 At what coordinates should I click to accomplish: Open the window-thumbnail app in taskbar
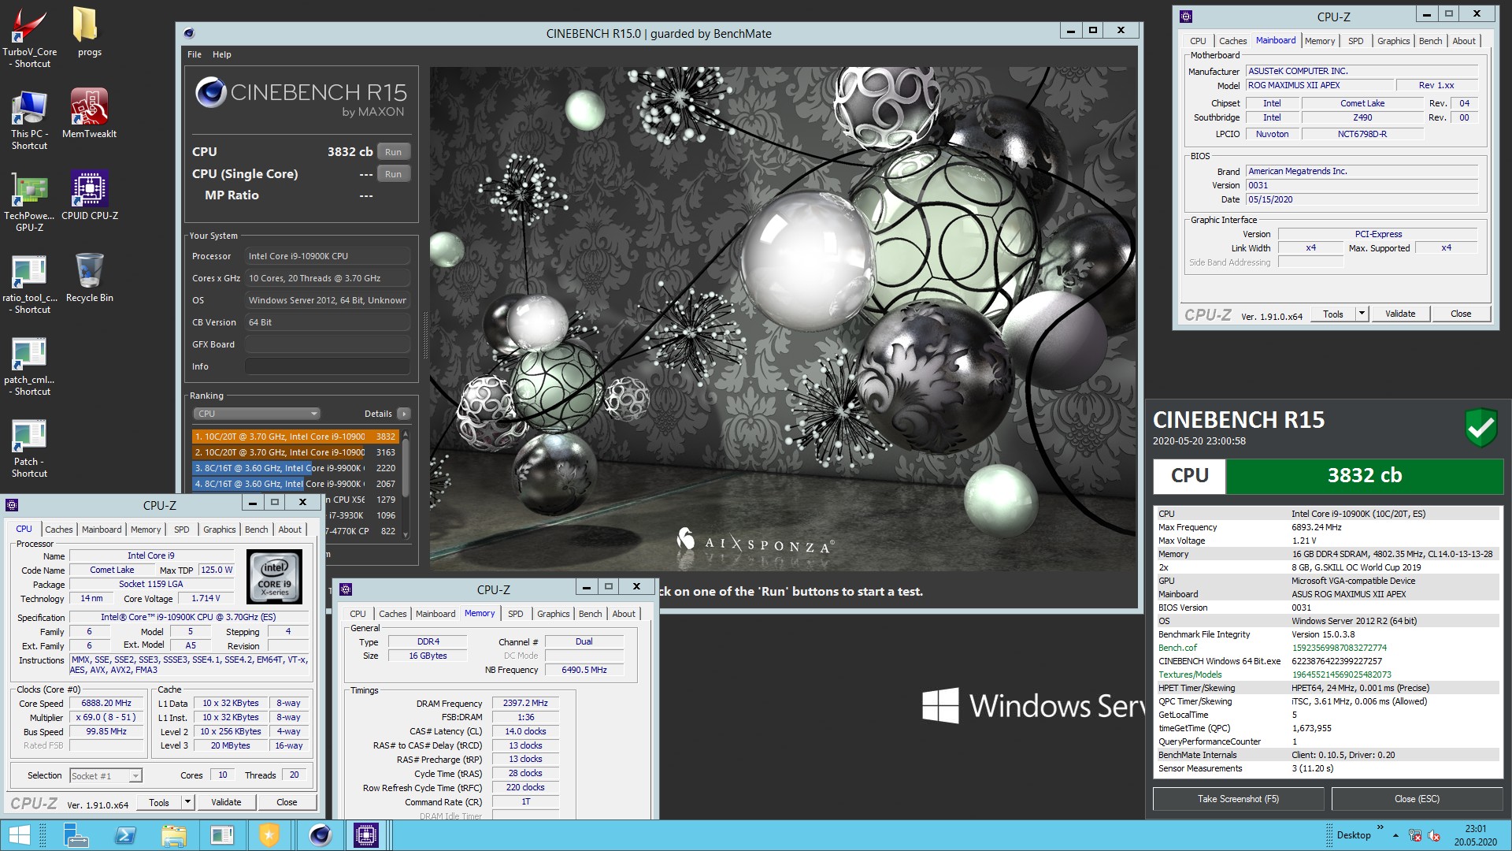pyautogui.click(x=222, y=835)
